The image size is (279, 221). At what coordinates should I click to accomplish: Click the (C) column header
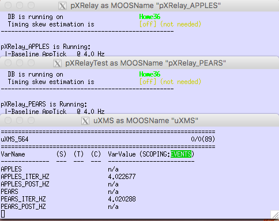(96, 154)
